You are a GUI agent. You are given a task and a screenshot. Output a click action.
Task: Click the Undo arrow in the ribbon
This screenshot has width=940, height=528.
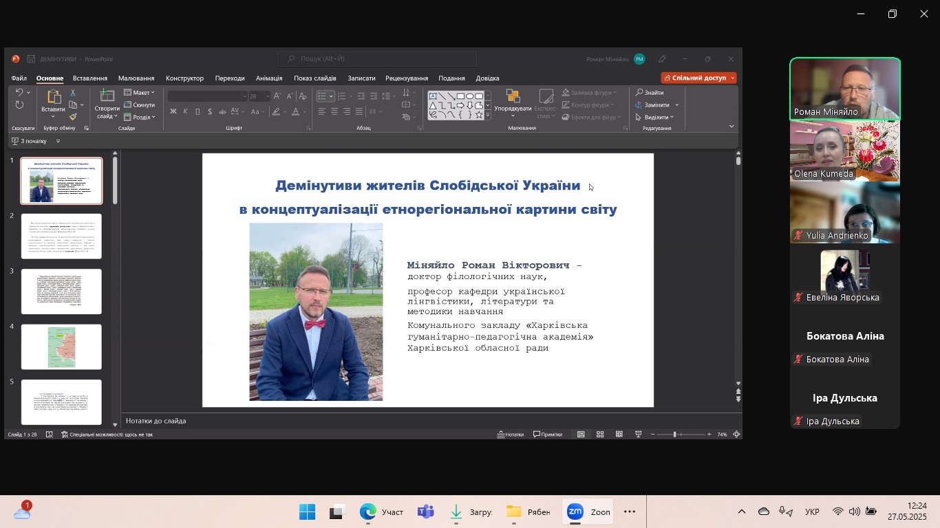19,93
